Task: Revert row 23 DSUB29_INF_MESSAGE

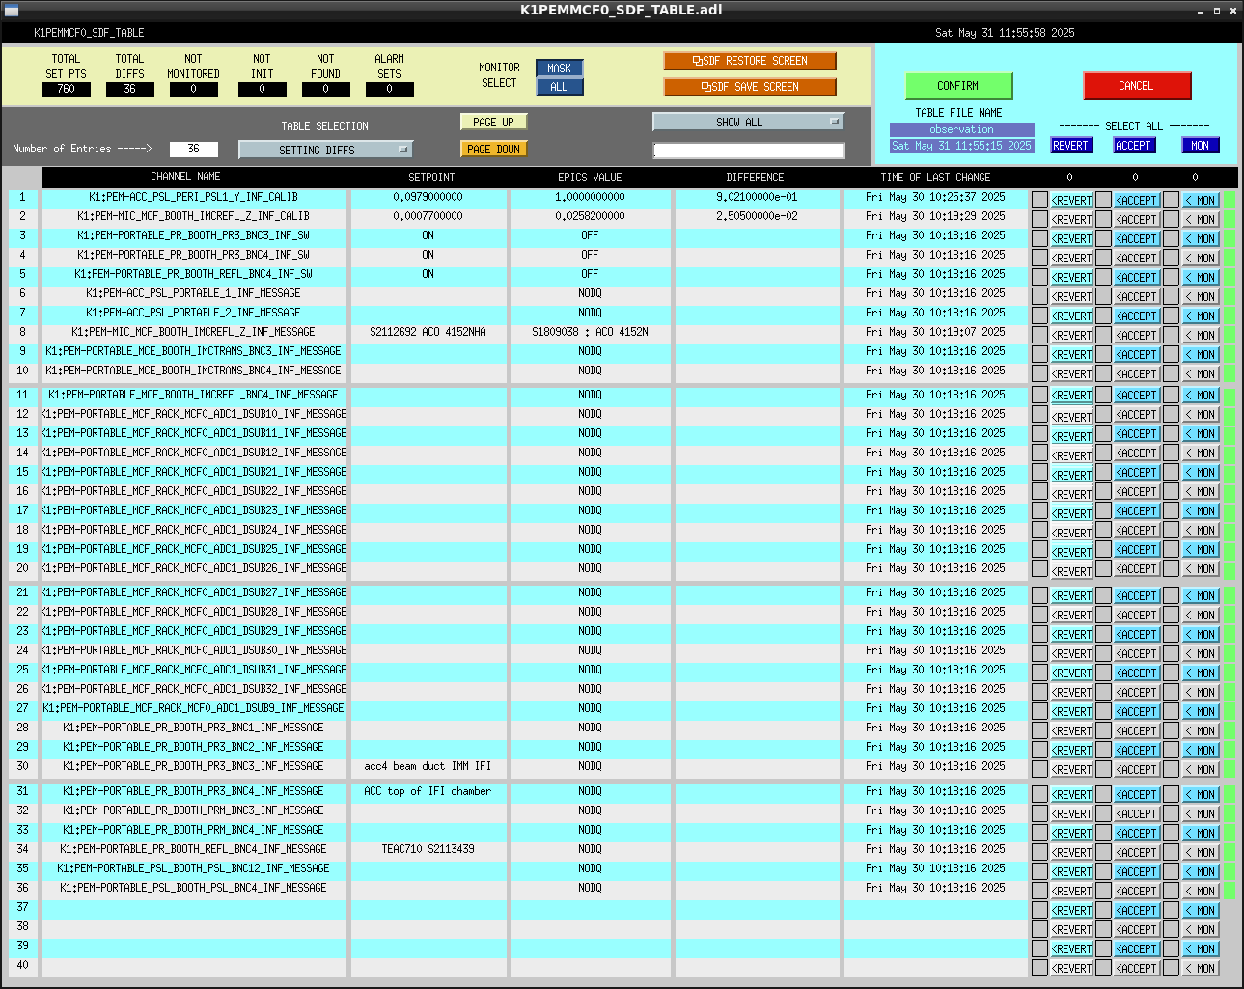Action: tap(1071, 635)
